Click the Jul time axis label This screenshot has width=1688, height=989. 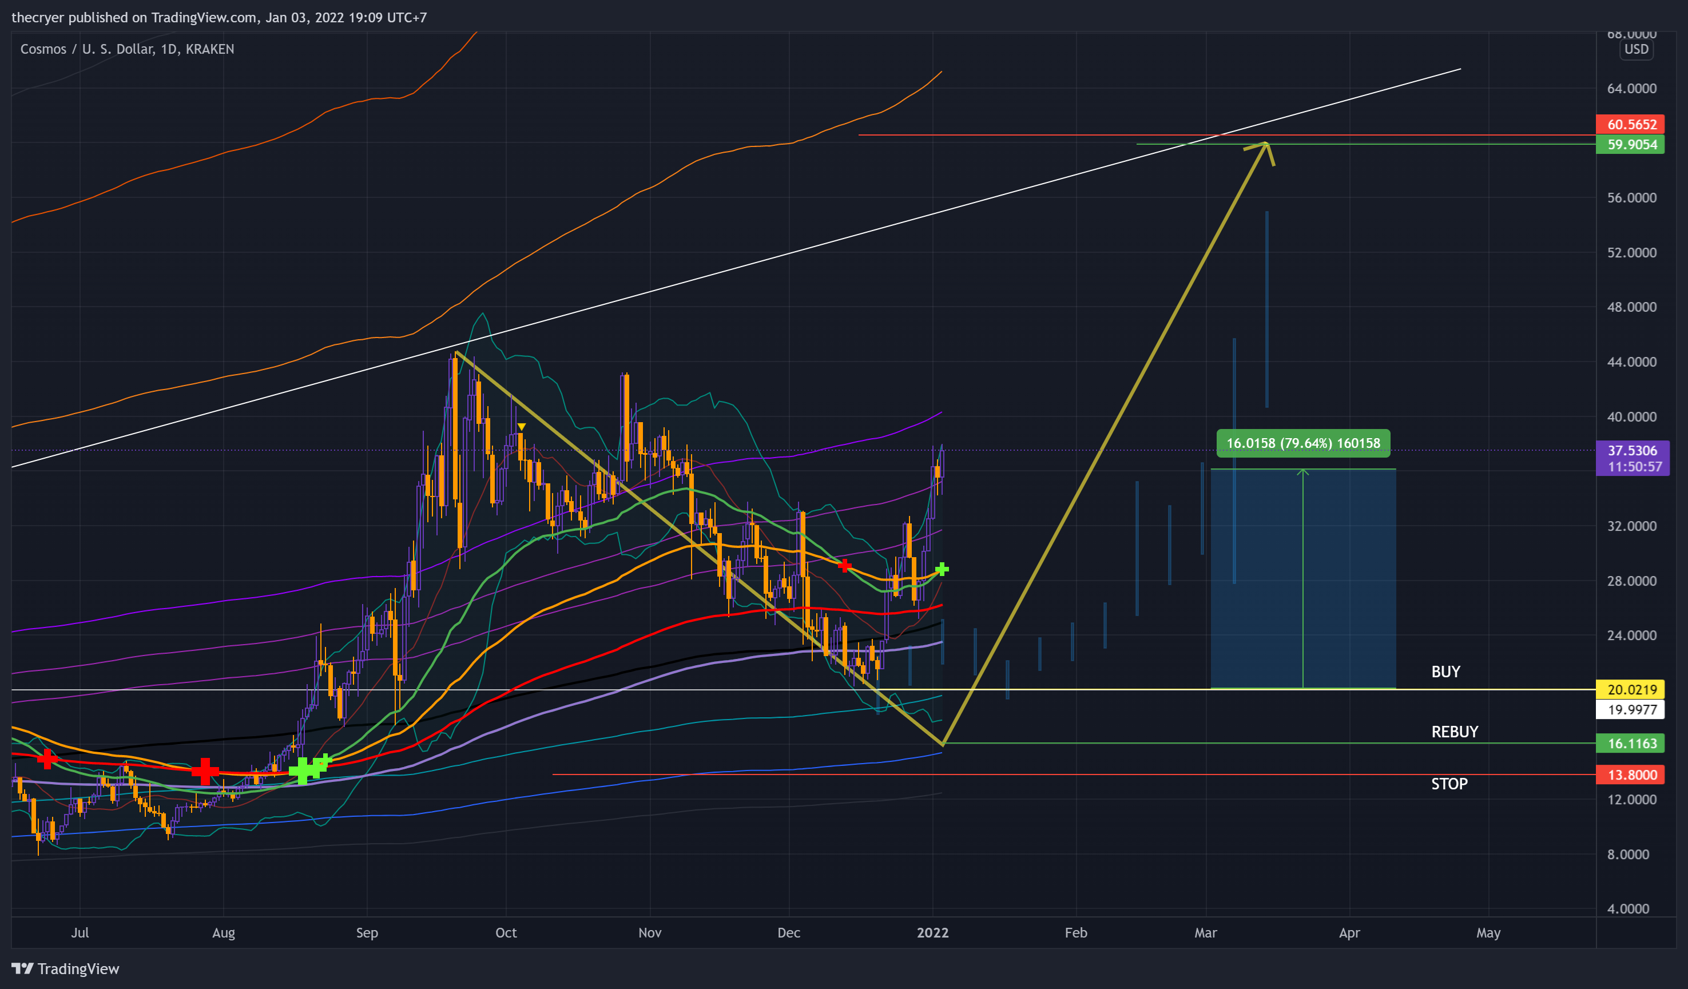tap(80, 932)
